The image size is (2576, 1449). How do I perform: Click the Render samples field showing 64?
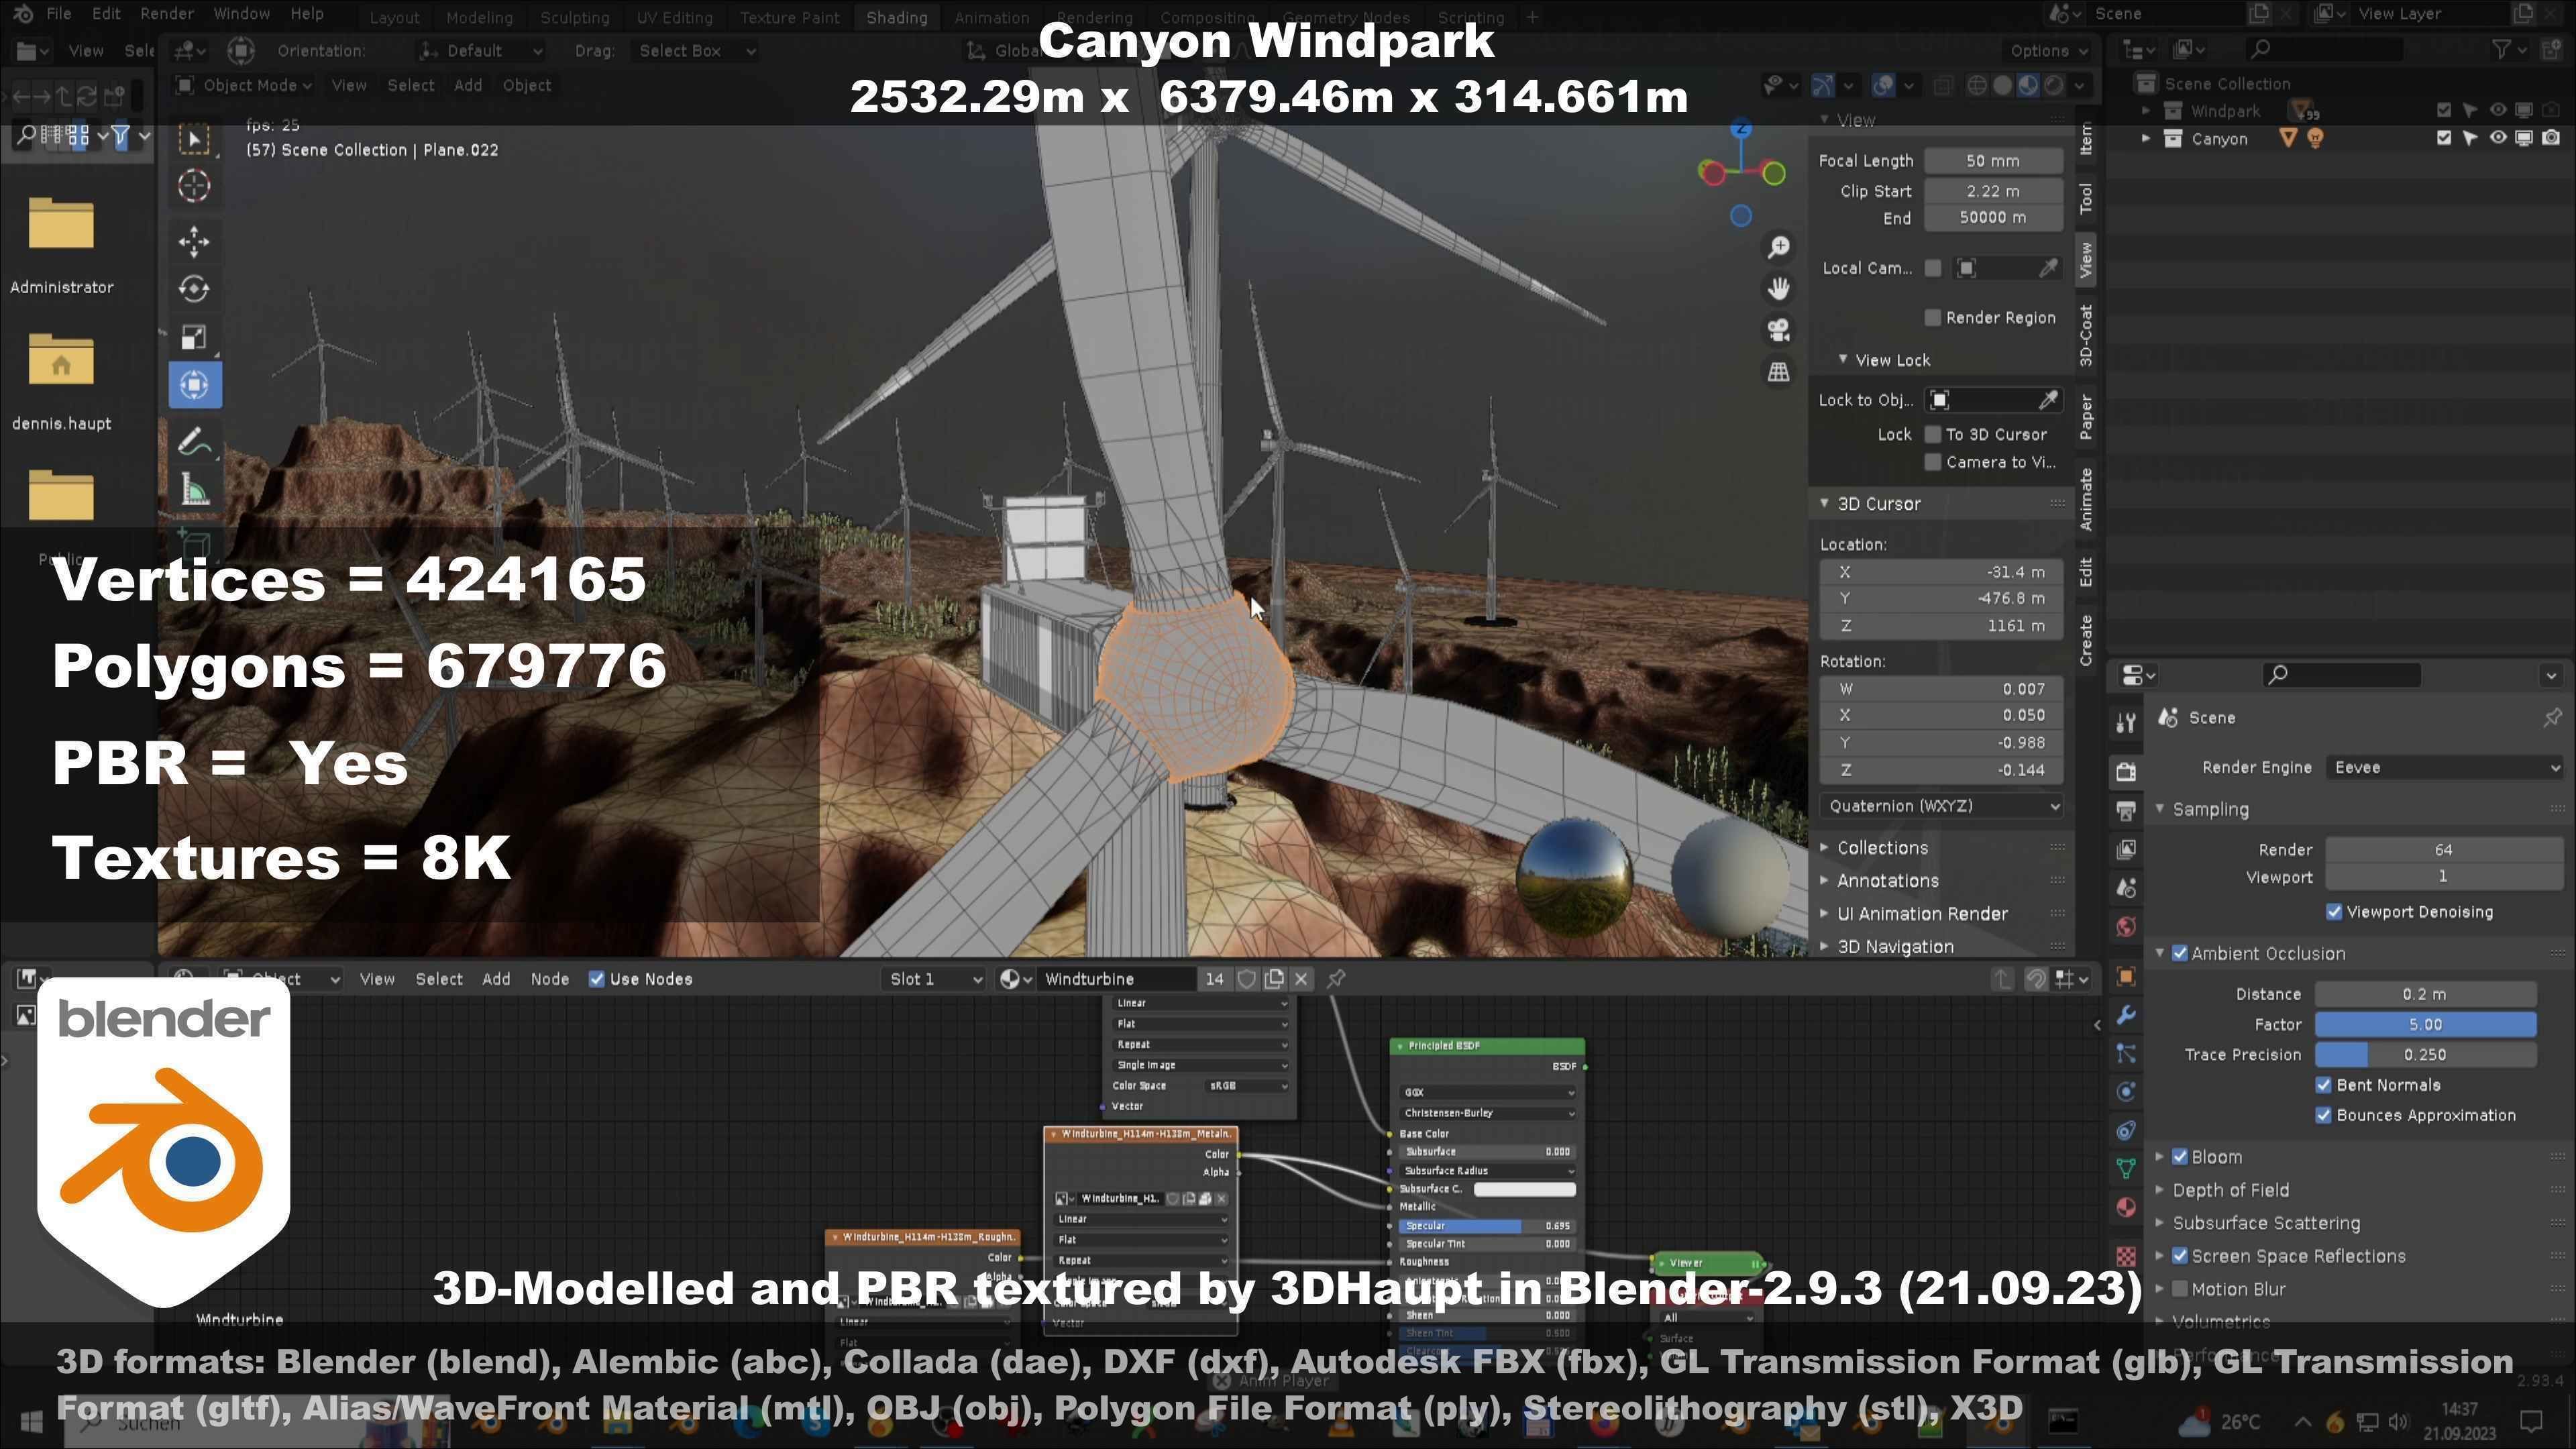point(2444,850)
